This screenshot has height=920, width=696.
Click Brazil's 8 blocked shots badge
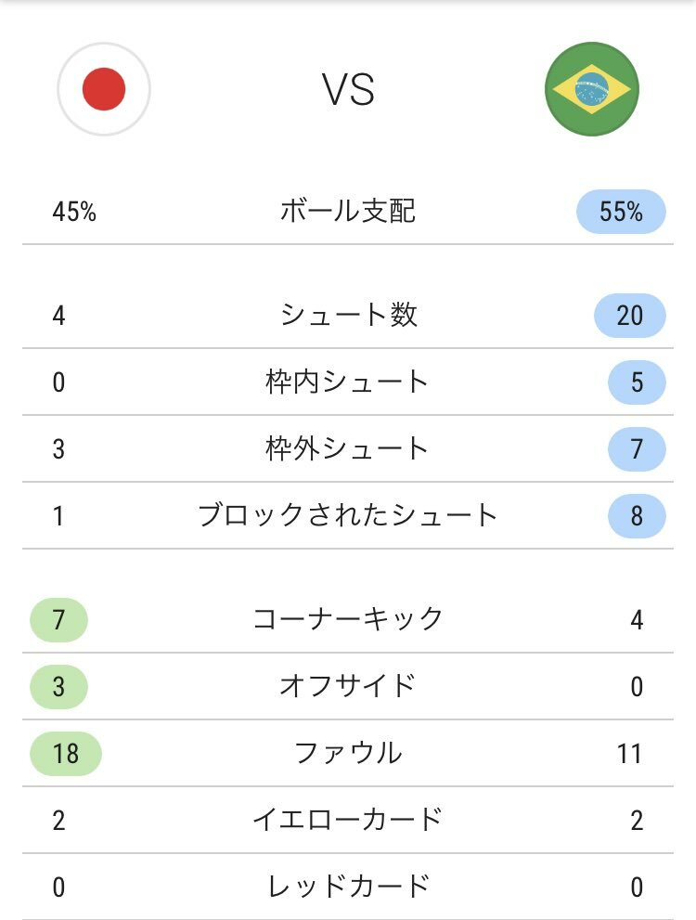tap(637, 516)
